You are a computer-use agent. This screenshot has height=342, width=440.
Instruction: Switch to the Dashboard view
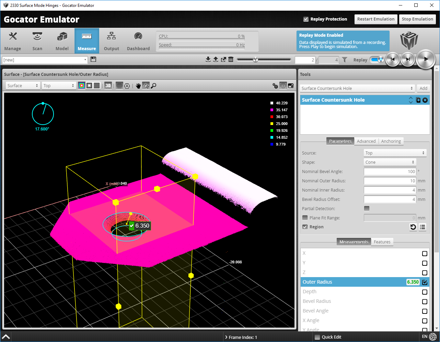(138, 41)
